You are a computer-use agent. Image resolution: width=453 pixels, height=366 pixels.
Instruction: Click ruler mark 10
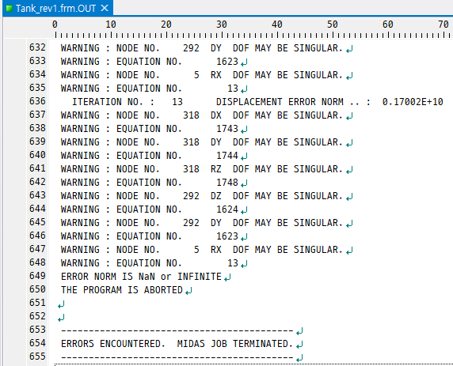point(111,25)
